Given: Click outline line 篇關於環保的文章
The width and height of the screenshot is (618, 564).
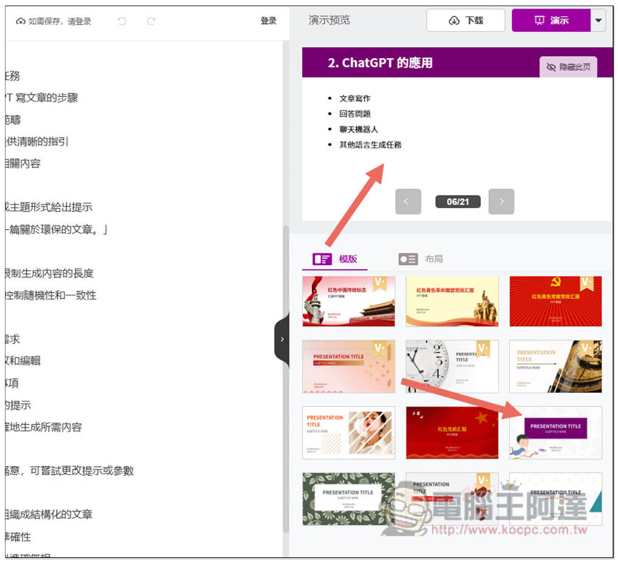Looking at the screenshot, I should point(56,229).
